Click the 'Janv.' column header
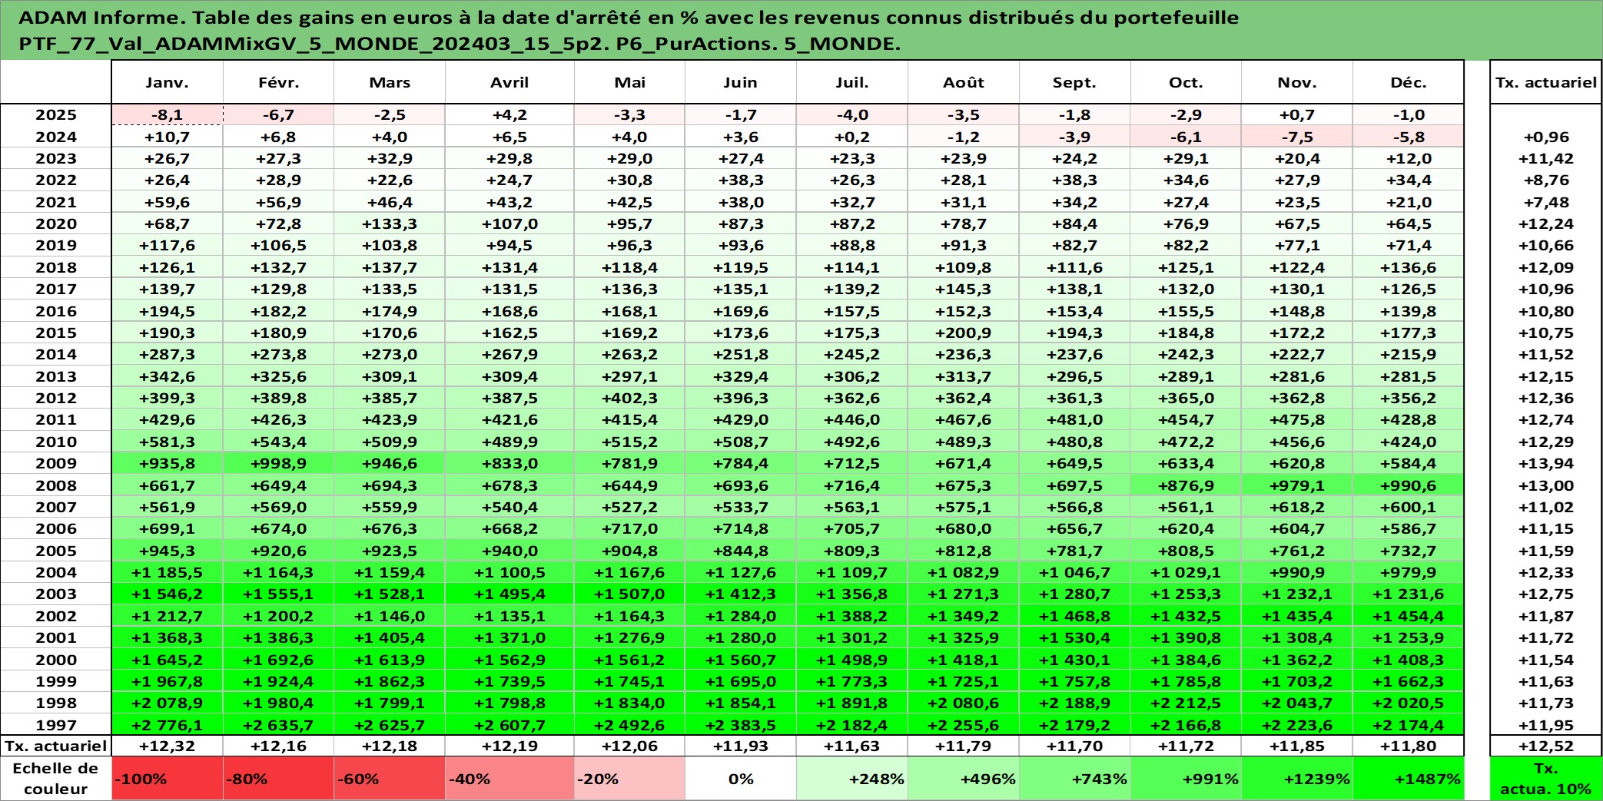The height and width of the screenshot is (801, 1603). (168, 82)
